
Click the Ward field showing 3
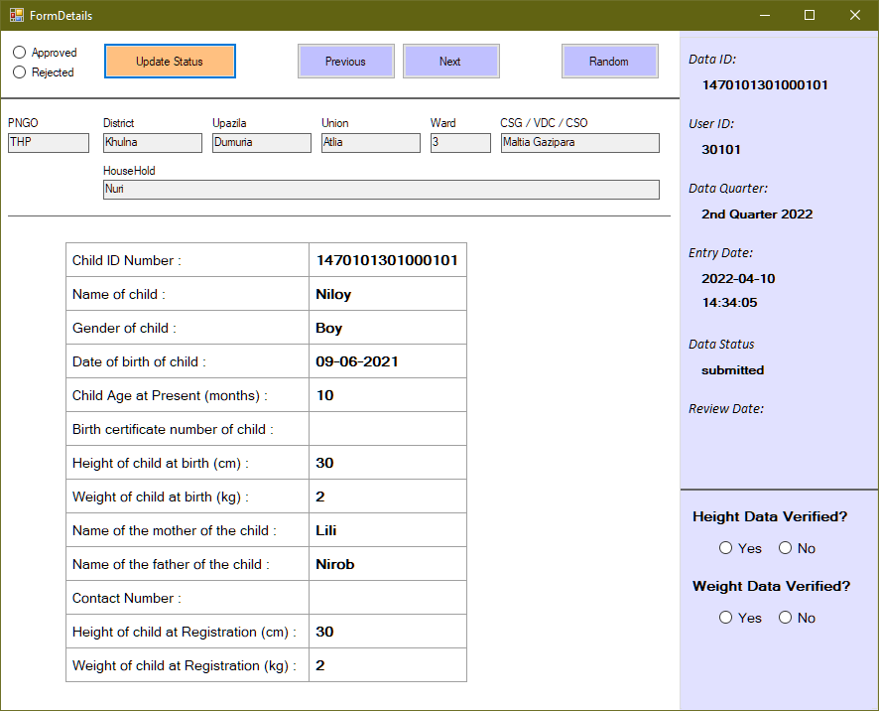click(459, 142)
